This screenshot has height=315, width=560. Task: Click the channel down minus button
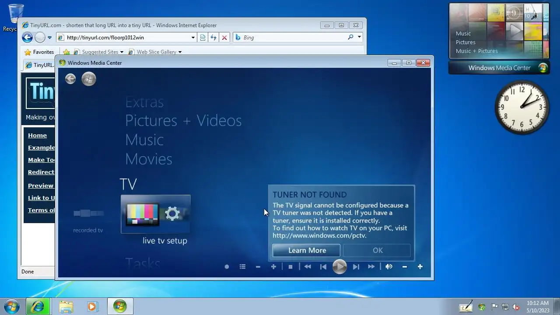pos(258,266)
